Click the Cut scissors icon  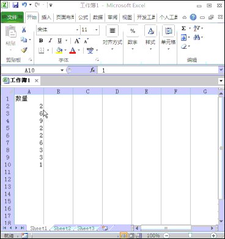24,30
